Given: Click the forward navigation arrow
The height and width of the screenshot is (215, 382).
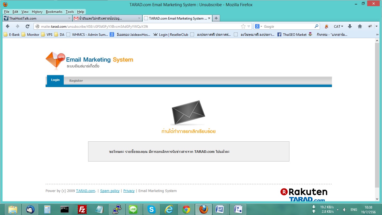Looking at the screenshot, I should (17, 26).
